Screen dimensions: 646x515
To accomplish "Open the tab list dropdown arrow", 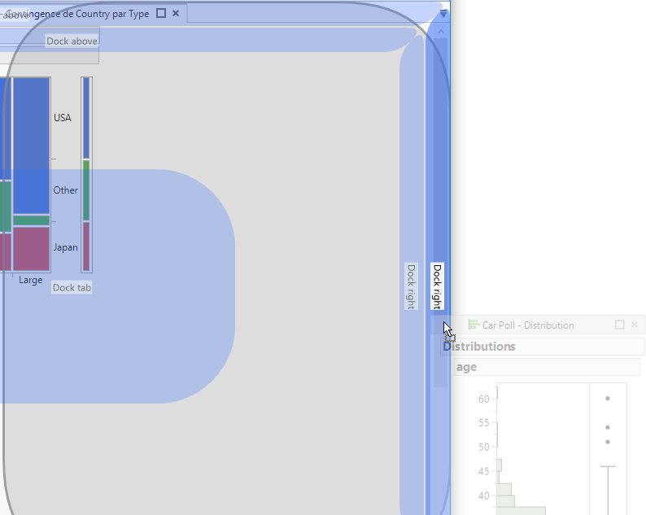I will [443, 14].
